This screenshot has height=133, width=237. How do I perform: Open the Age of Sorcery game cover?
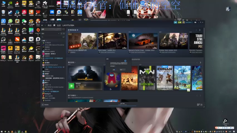click(129, 81)
